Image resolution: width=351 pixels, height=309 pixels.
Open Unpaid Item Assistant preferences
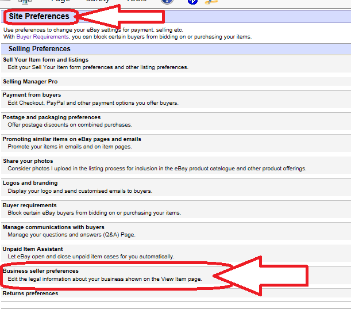(x=32, y=249)
